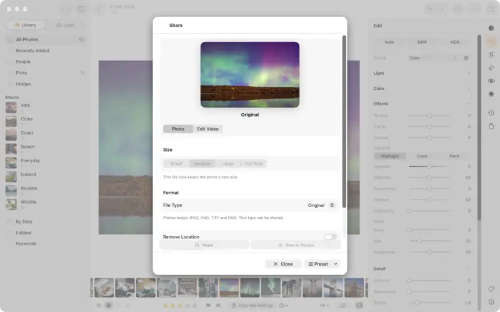Open the Fit zoom dropdown

pos(324,305)
